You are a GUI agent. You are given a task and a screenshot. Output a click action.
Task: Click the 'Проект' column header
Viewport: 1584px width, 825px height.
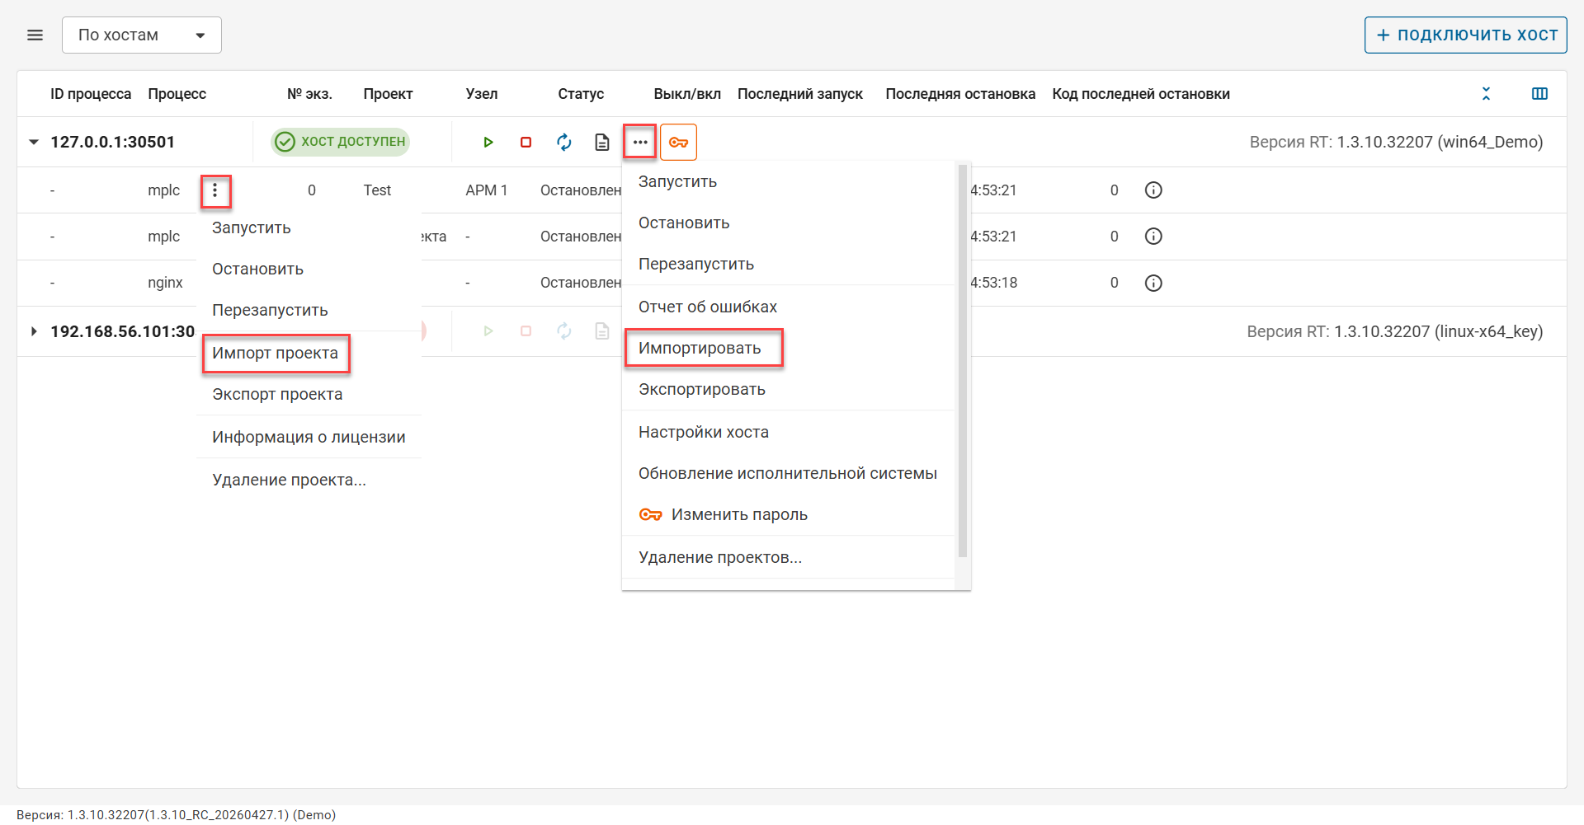point(388,94)
